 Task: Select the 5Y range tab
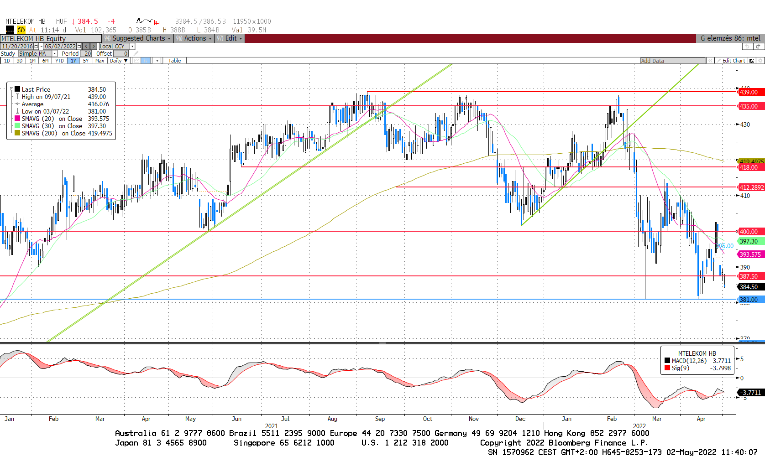[x=86, y=61]
